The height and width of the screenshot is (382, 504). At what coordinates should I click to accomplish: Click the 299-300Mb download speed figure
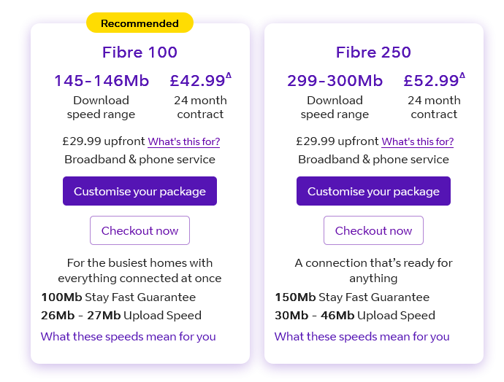pyautogui.click(x=335, y=80)
